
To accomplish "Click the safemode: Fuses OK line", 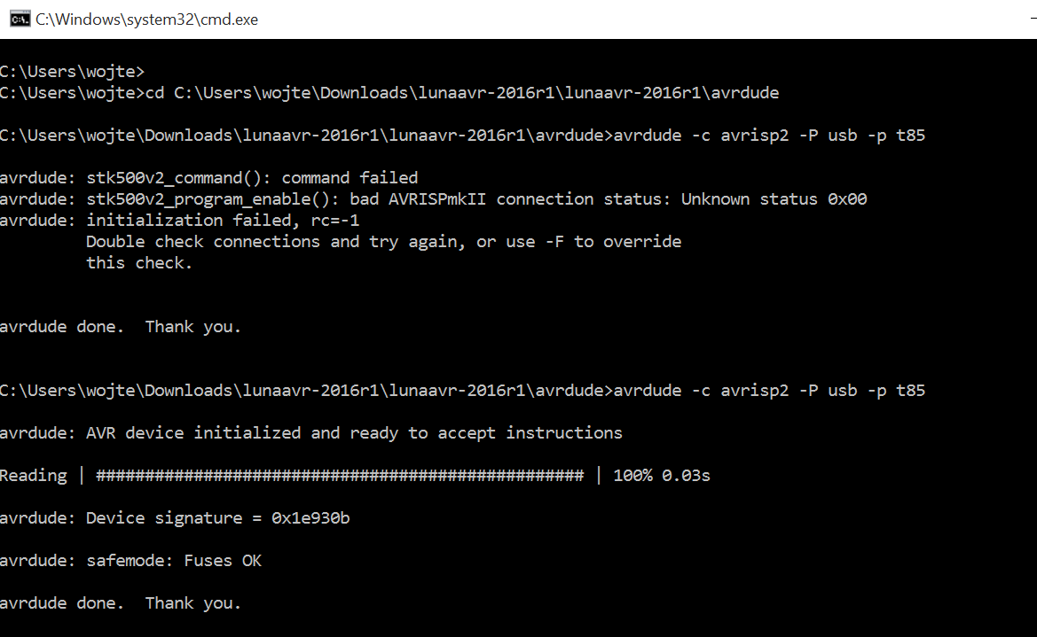I will pos(131,560).
